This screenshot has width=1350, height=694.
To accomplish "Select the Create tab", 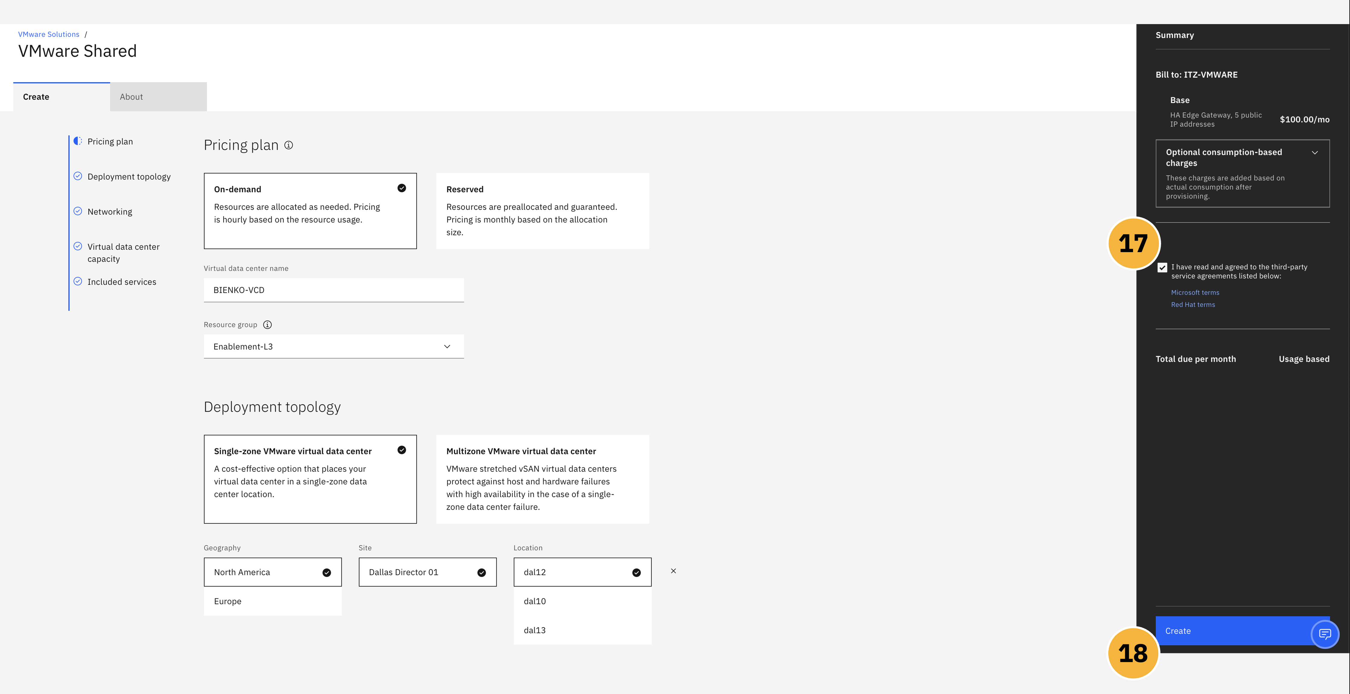I will (36, 96).
